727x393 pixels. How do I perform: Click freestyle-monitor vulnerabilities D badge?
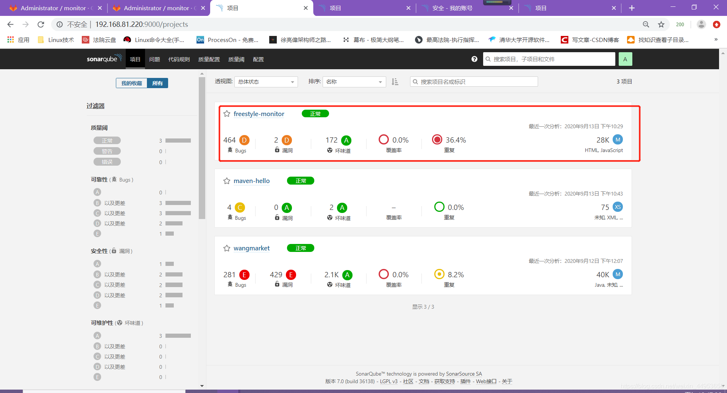click(x=287, y=140)
